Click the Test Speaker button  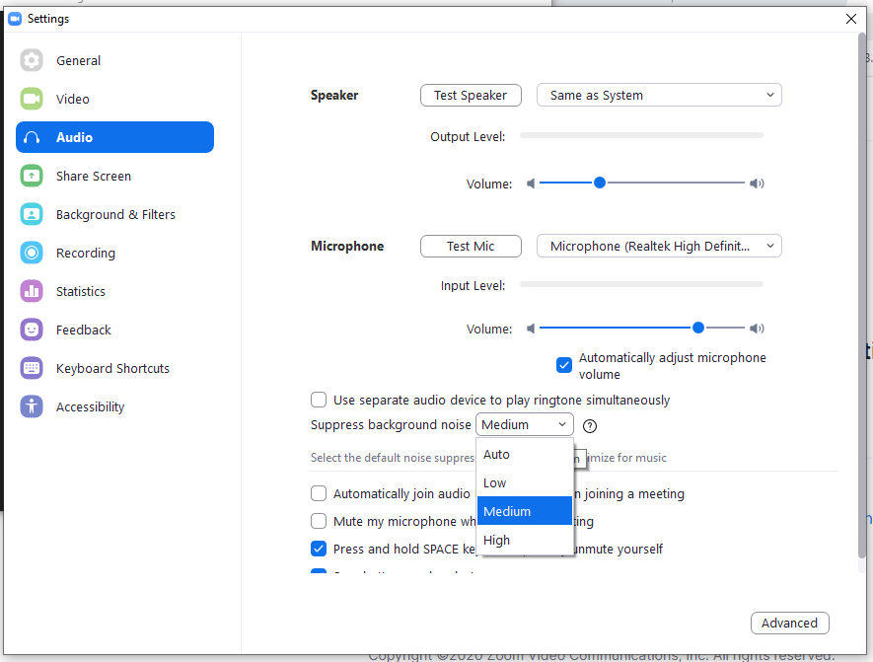click(x=471, y=96)
